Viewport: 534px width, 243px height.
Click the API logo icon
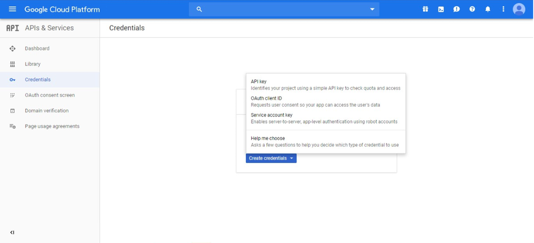(13, 28)
